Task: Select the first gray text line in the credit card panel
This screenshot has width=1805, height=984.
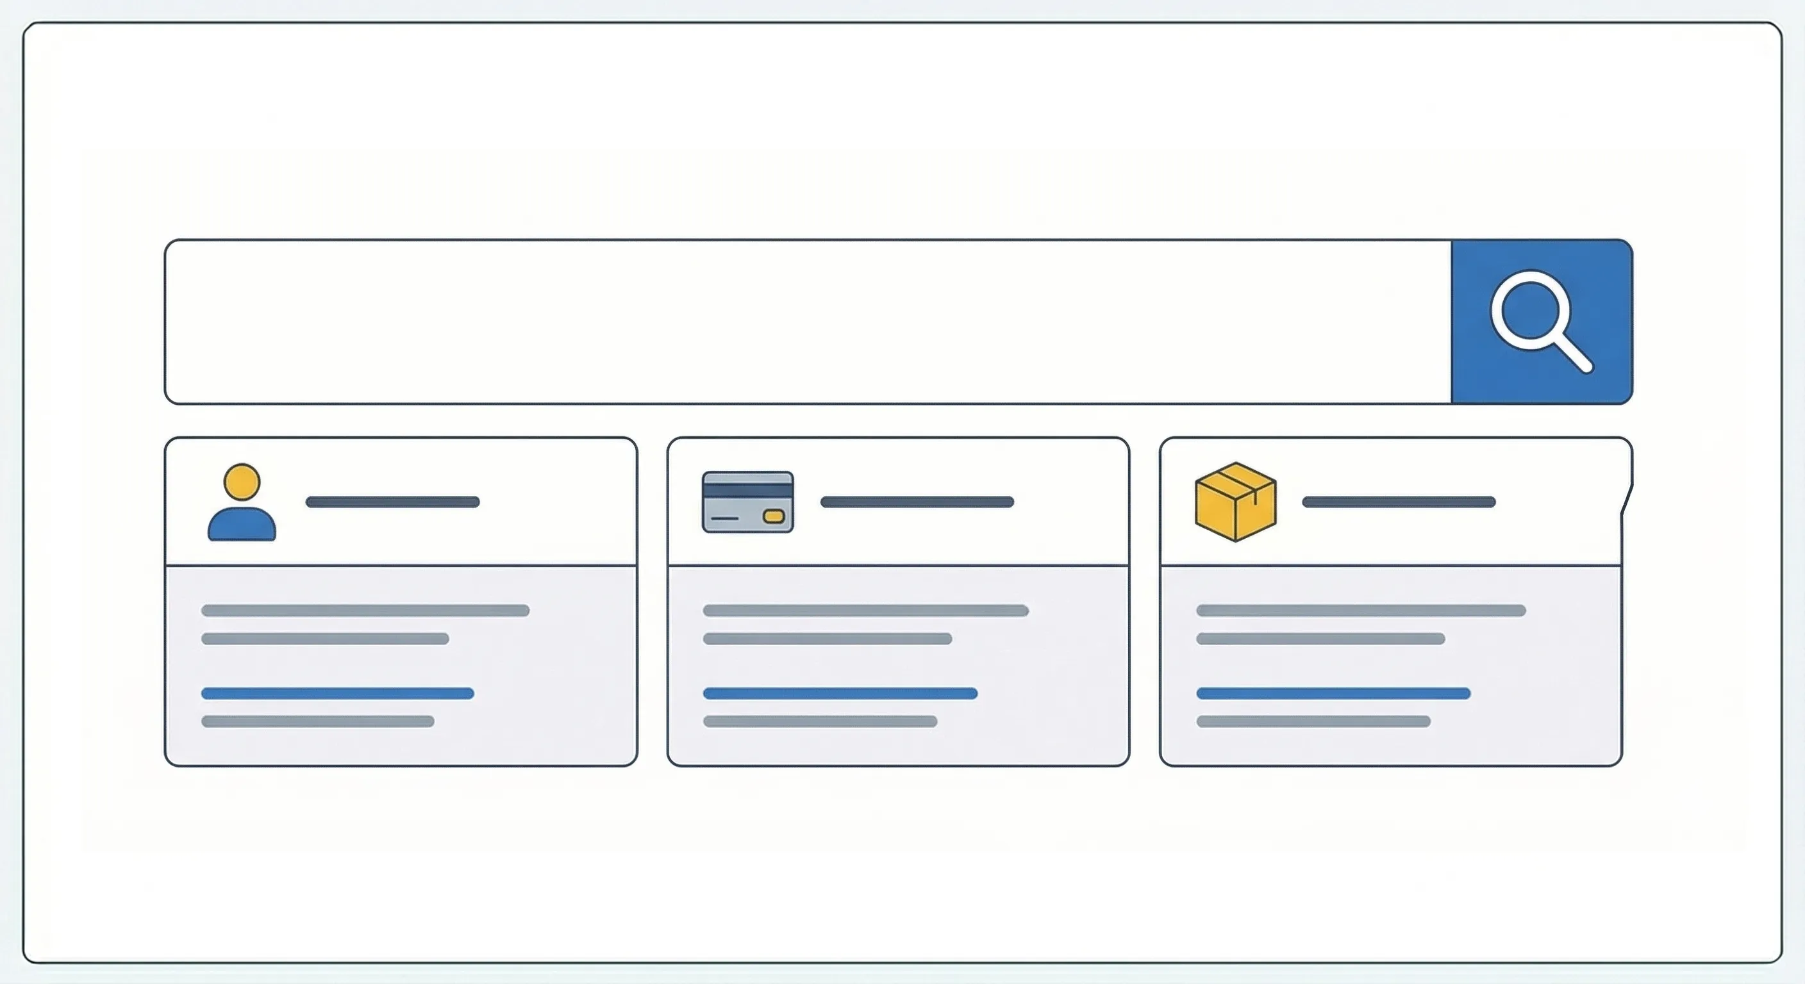Action: [865, 611]
